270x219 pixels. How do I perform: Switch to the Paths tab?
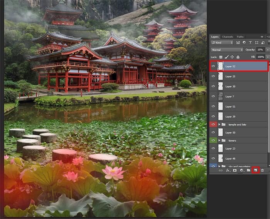240,37
